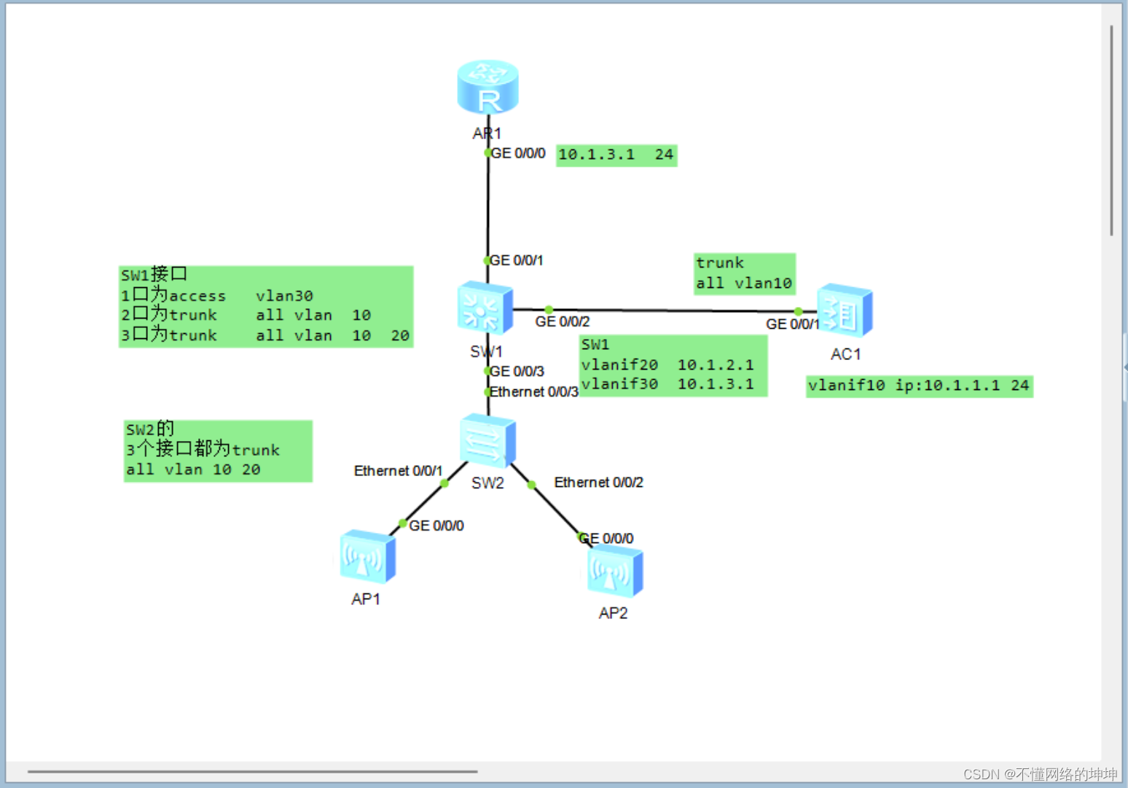This screenshot has height=788, width=1128.
Task: Click the SW1 vlanif30 10.1.3.1 line
Action: tap(668, 384)
